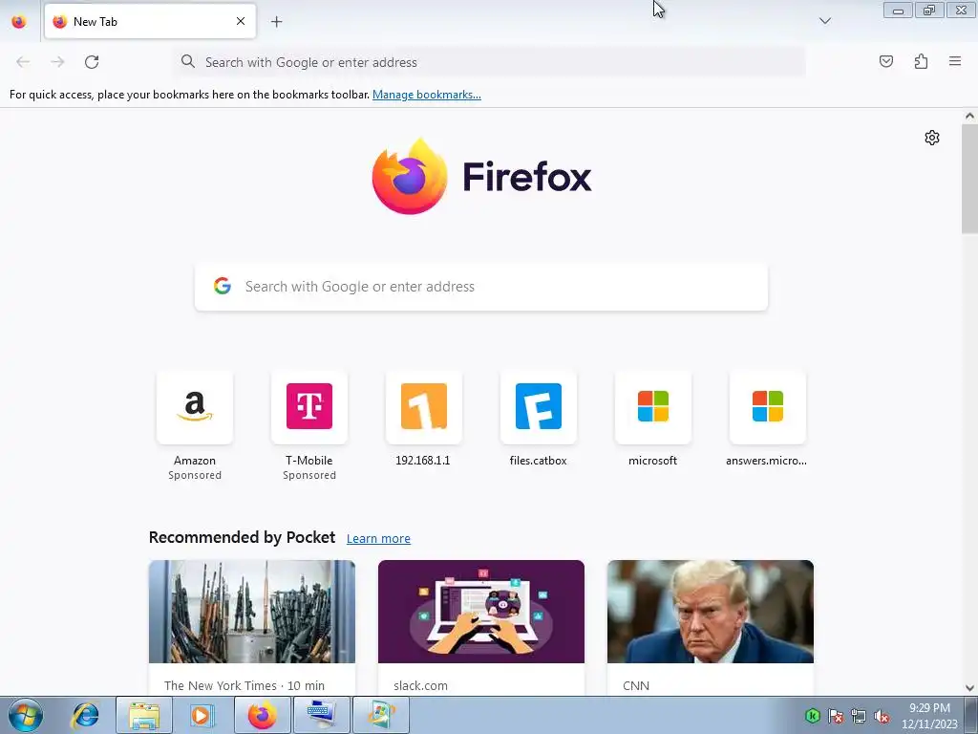Viewport: 978px width, 734px height.
Task: Click the Google G logo in search box
Action: (222, 286)
